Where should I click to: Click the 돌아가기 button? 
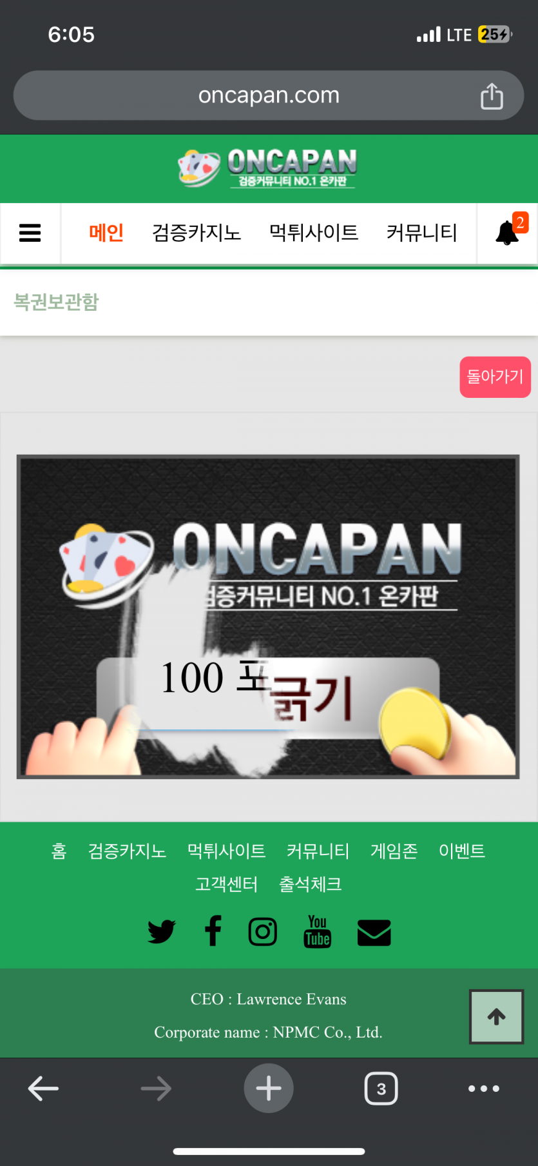(x=495, y=377)
